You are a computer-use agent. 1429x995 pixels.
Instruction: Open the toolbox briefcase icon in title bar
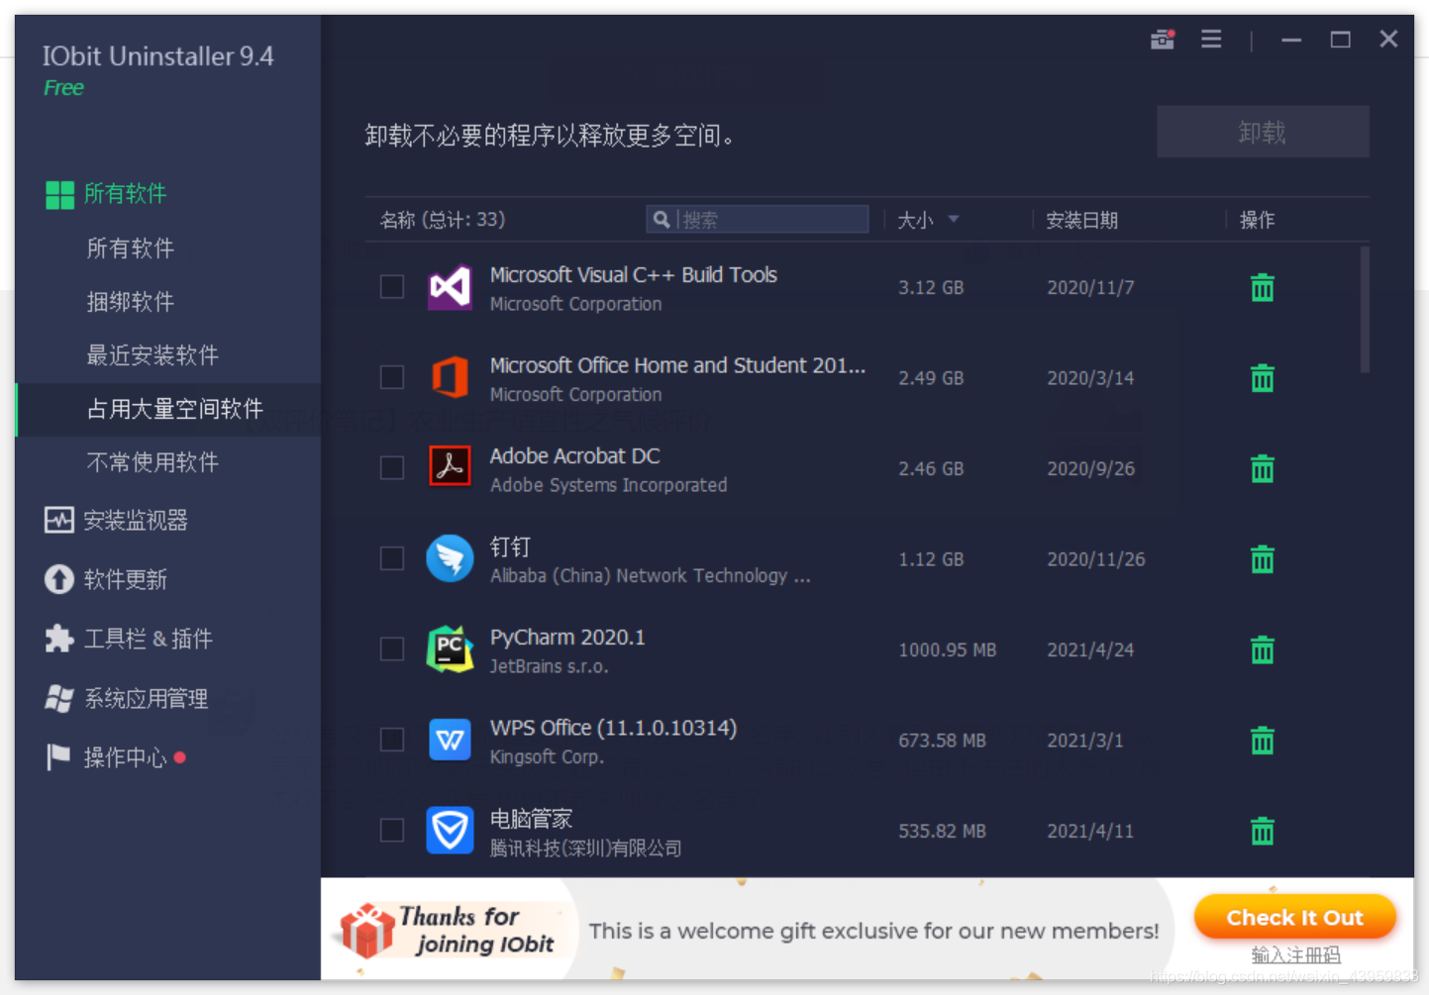coord(1163,40)
